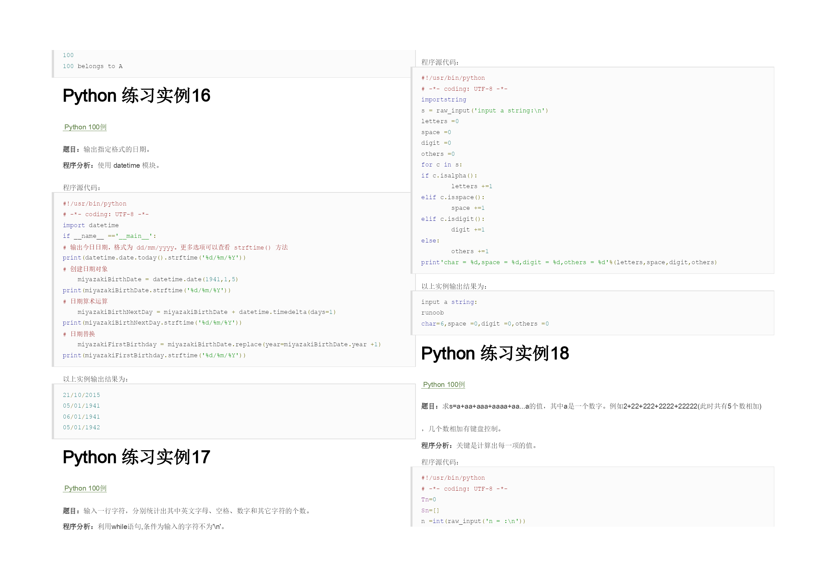Screen dimensions: 828x585
Task: Click the 'importstring' code line
Action: click(x=444, y=99)
